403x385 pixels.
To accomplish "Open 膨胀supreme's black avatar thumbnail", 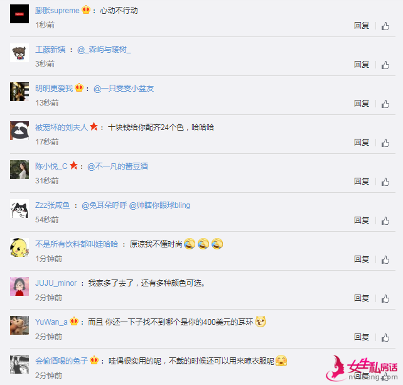I will 19,14.
